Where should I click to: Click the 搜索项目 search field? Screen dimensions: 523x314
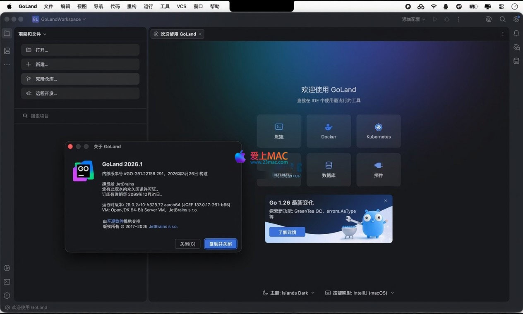pos(81,116)
